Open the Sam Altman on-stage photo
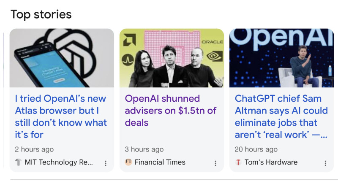Viewport: 338px width, 181px height. (x=281, y=58)
